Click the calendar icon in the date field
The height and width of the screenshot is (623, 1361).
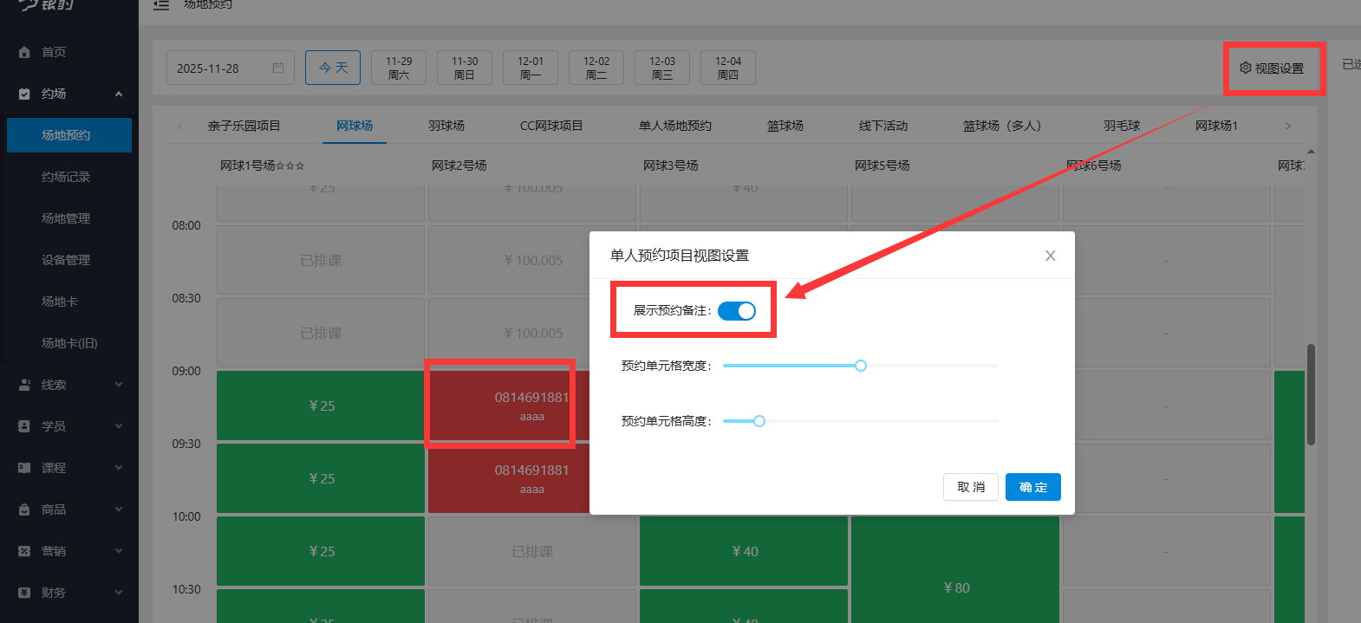[278, 68]
